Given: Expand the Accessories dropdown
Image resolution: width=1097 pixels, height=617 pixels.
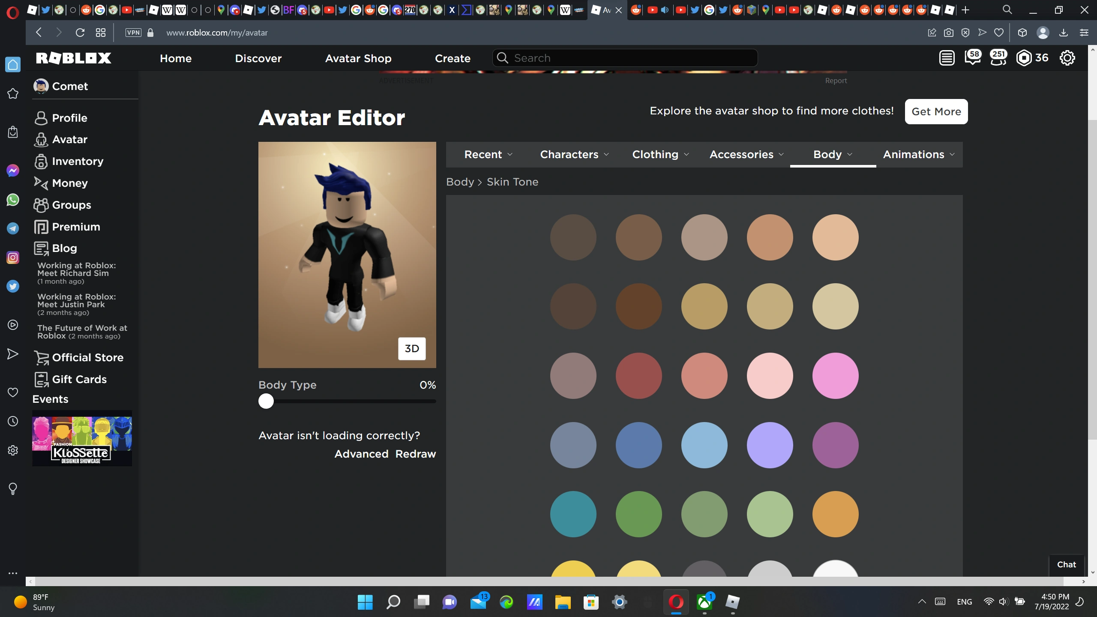Looking at the screenshot, I should pos(746,154).
